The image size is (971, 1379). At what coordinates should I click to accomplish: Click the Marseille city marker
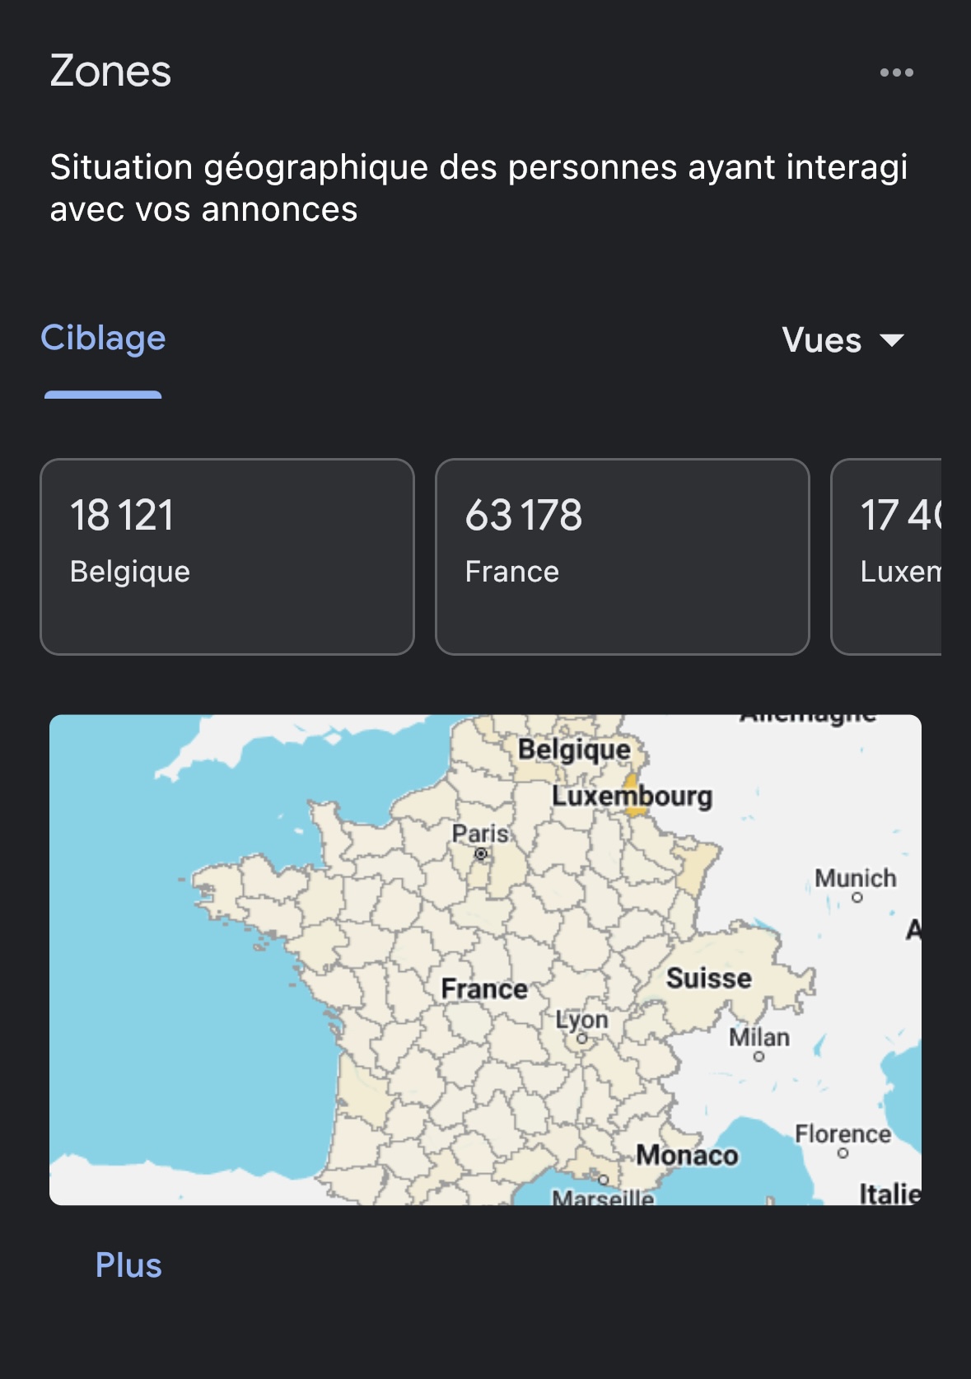pos(604,1180)
